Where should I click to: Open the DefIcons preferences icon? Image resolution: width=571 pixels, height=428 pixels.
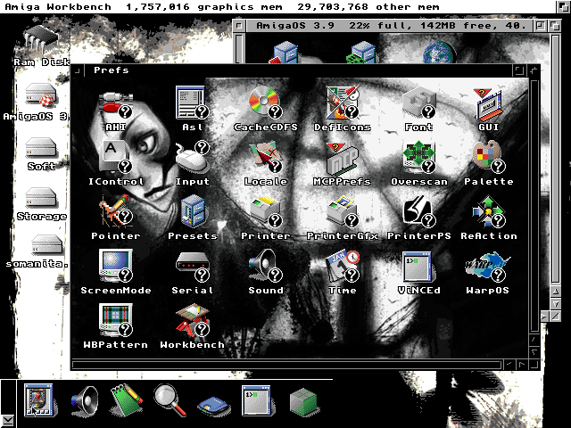343,103
